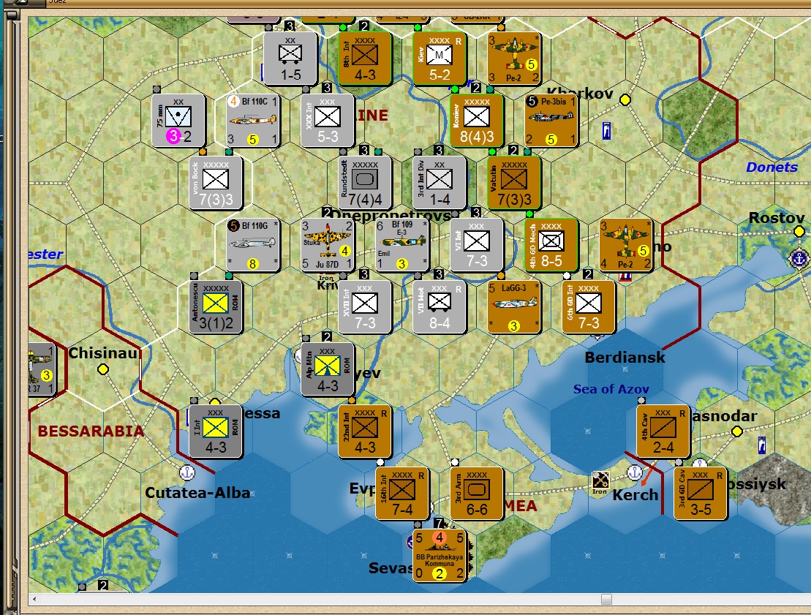Select the Antonescu 3(1)2 Romanian headquarters
Screen dimensions: 811x615
pos(216,306)
